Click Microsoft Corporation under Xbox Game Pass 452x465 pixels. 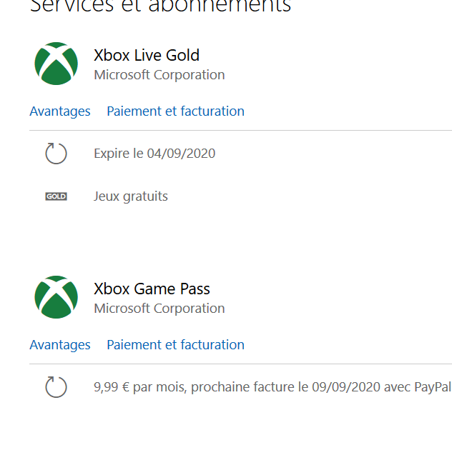point(159,309)
